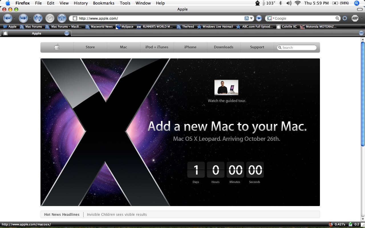Click the greyed Stop loading button
The width and height of the screenshot is (365, 228).
click(50, 18)
